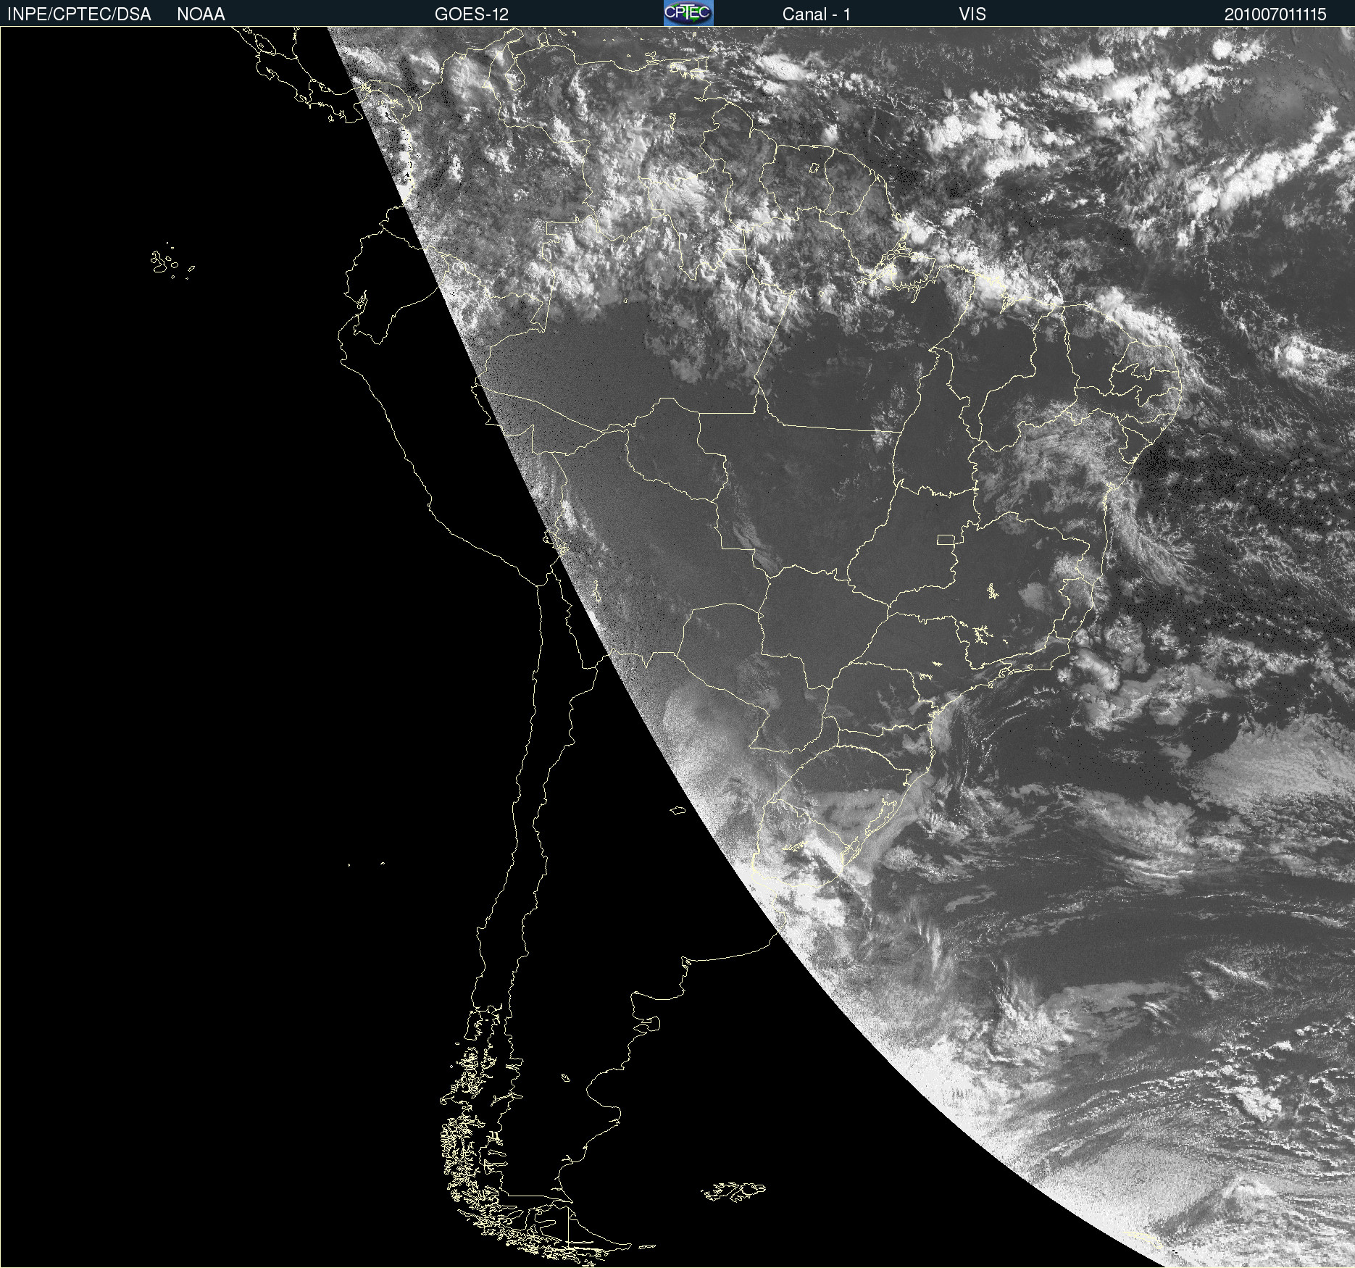Click the VIS channel label
The image size is (1355, 1268).
(972, 14)
